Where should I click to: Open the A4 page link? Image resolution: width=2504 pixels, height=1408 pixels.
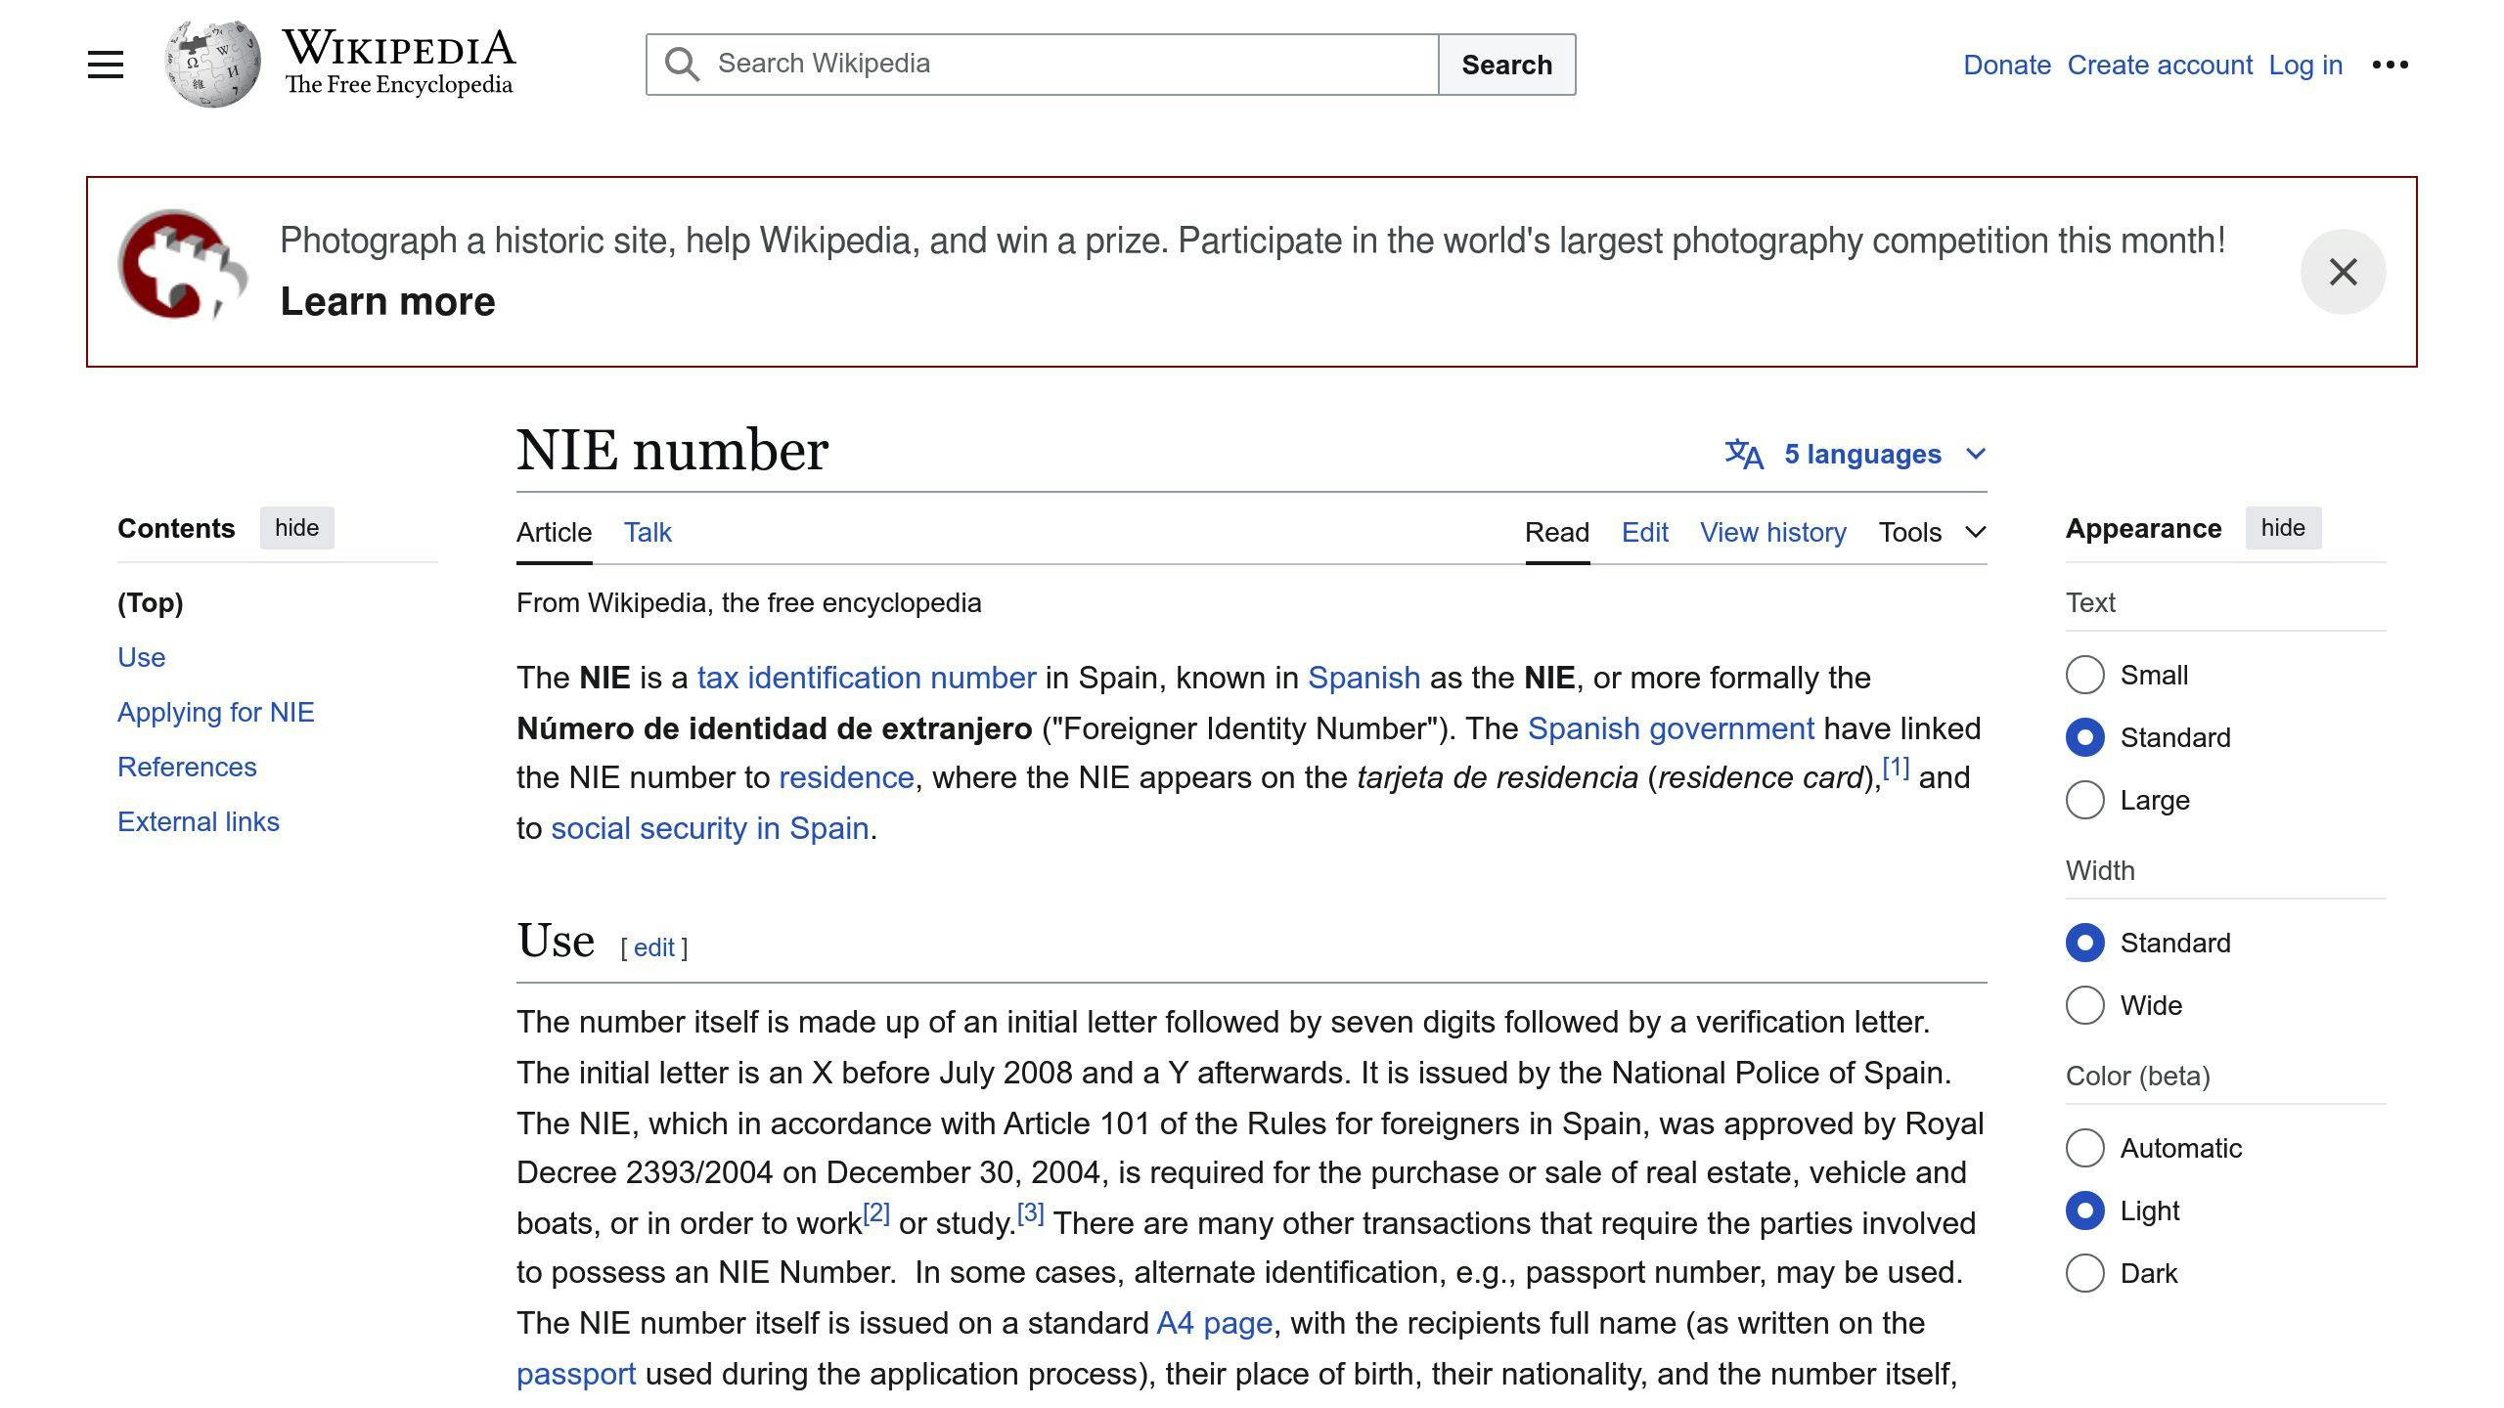click(x=1215, y=1323)
